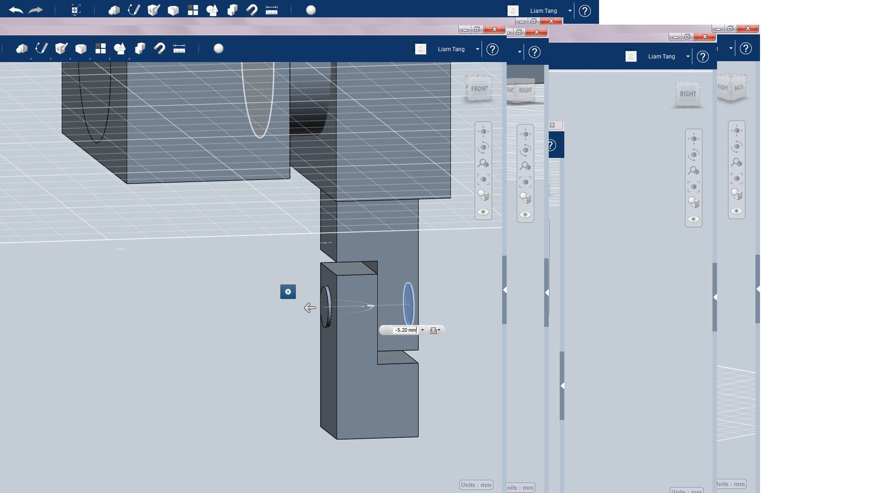Open dropdown arrow next to -5.20 mm

pos(422,330)
